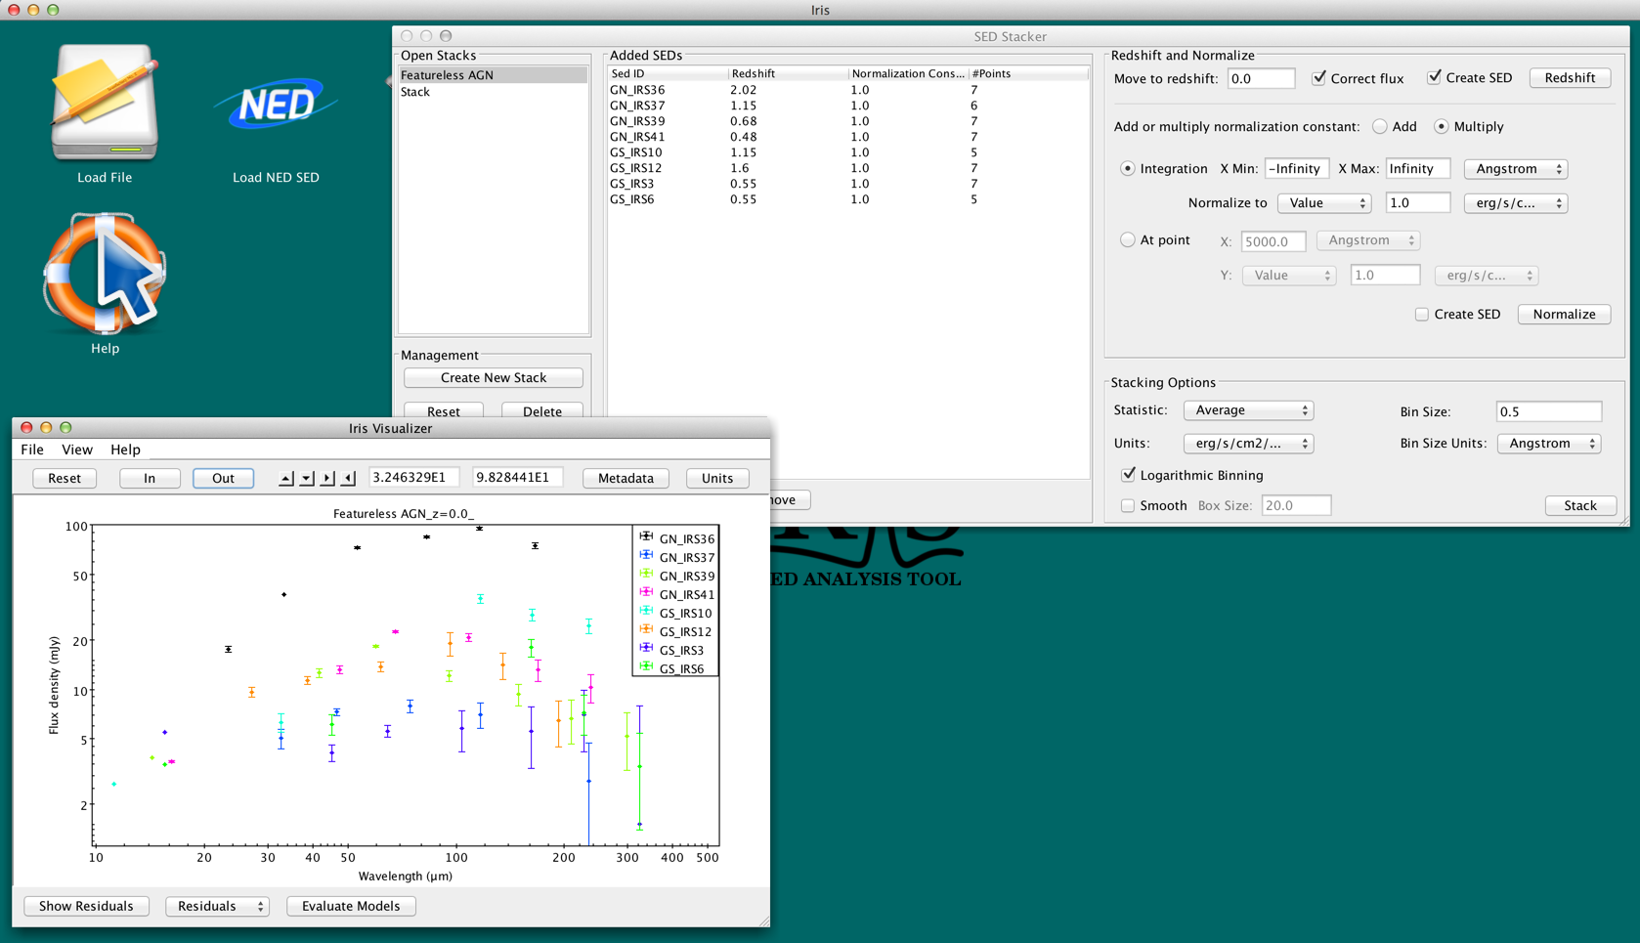Select the Add normalization radio button

pyautogui.click(x=1379, y=126)
